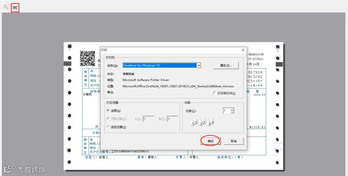The width and height of the screenshot is (348, 176).
Task: Click the 取消 cancel button
Action: (x=234, y=141)
